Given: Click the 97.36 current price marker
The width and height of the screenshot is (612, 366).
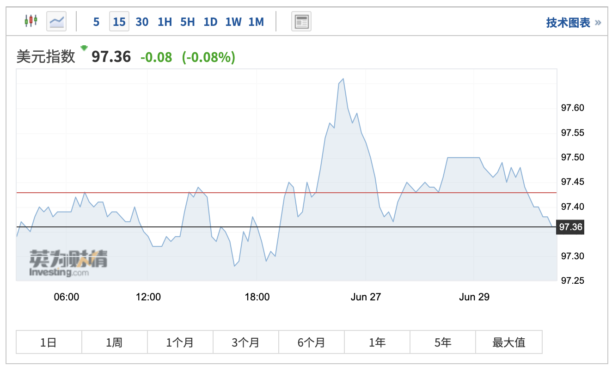Looking at the screenshot, I should 570,227.
